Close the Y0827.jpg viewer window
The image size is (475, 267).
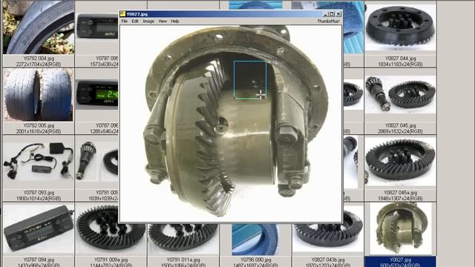tap(338, 14)
